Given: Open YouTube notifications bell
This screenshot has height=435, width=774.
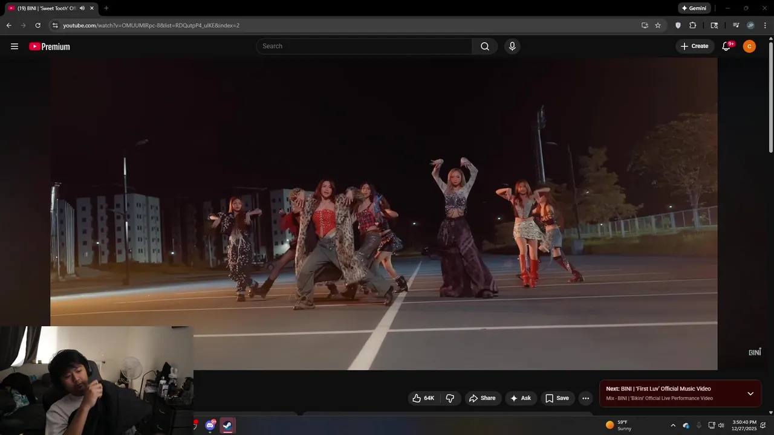Looking at the screenshot, I should click(x=727, y=47).
